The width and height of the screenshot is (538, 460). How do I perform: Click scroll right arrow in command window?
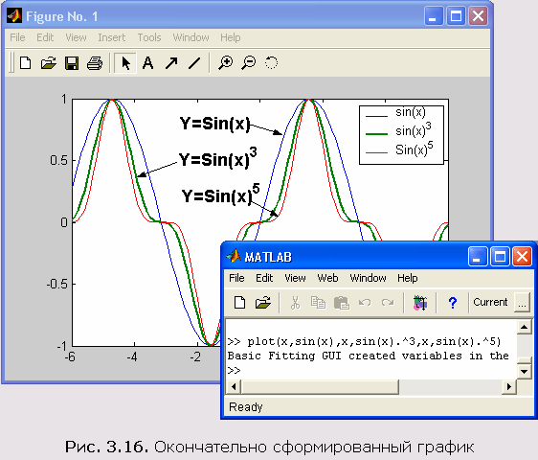tap(509, 387)
